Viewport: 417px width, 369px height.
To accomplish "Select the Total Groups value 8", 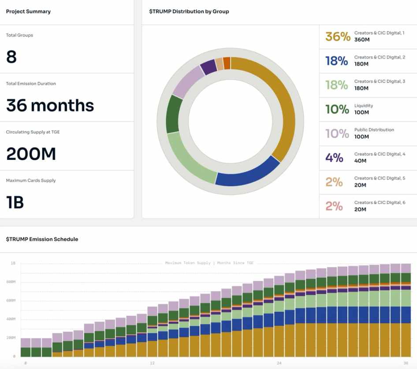I will 11,57.
